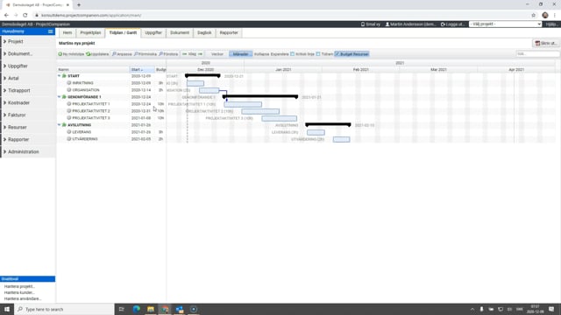Click the ORGANISATION task circle icon
Viewport: 561px width, 315px height.
click(69, 90)
